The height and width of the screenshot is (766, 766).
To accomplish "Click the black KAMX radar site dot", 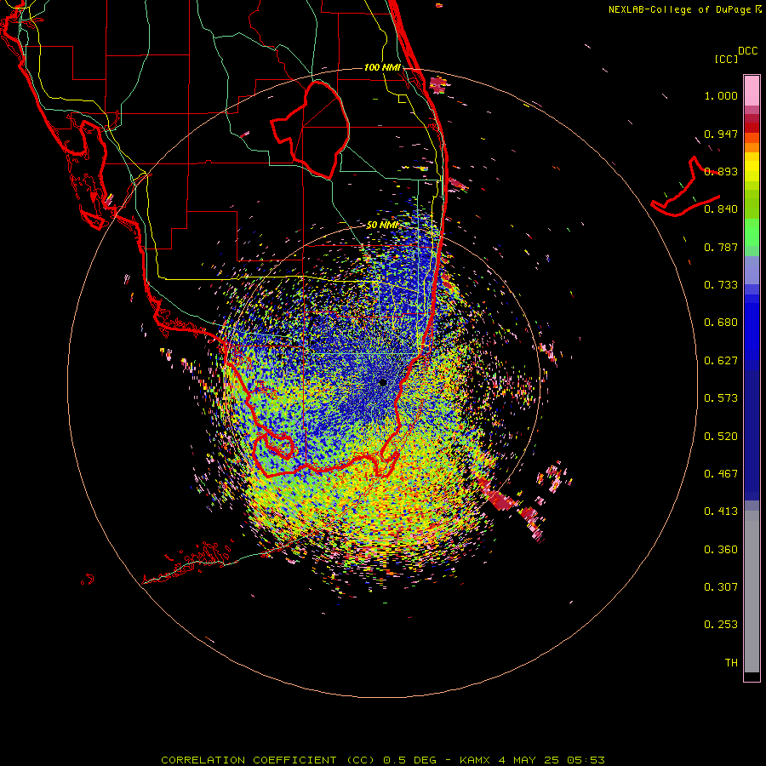I will click(x=383, y=382).
